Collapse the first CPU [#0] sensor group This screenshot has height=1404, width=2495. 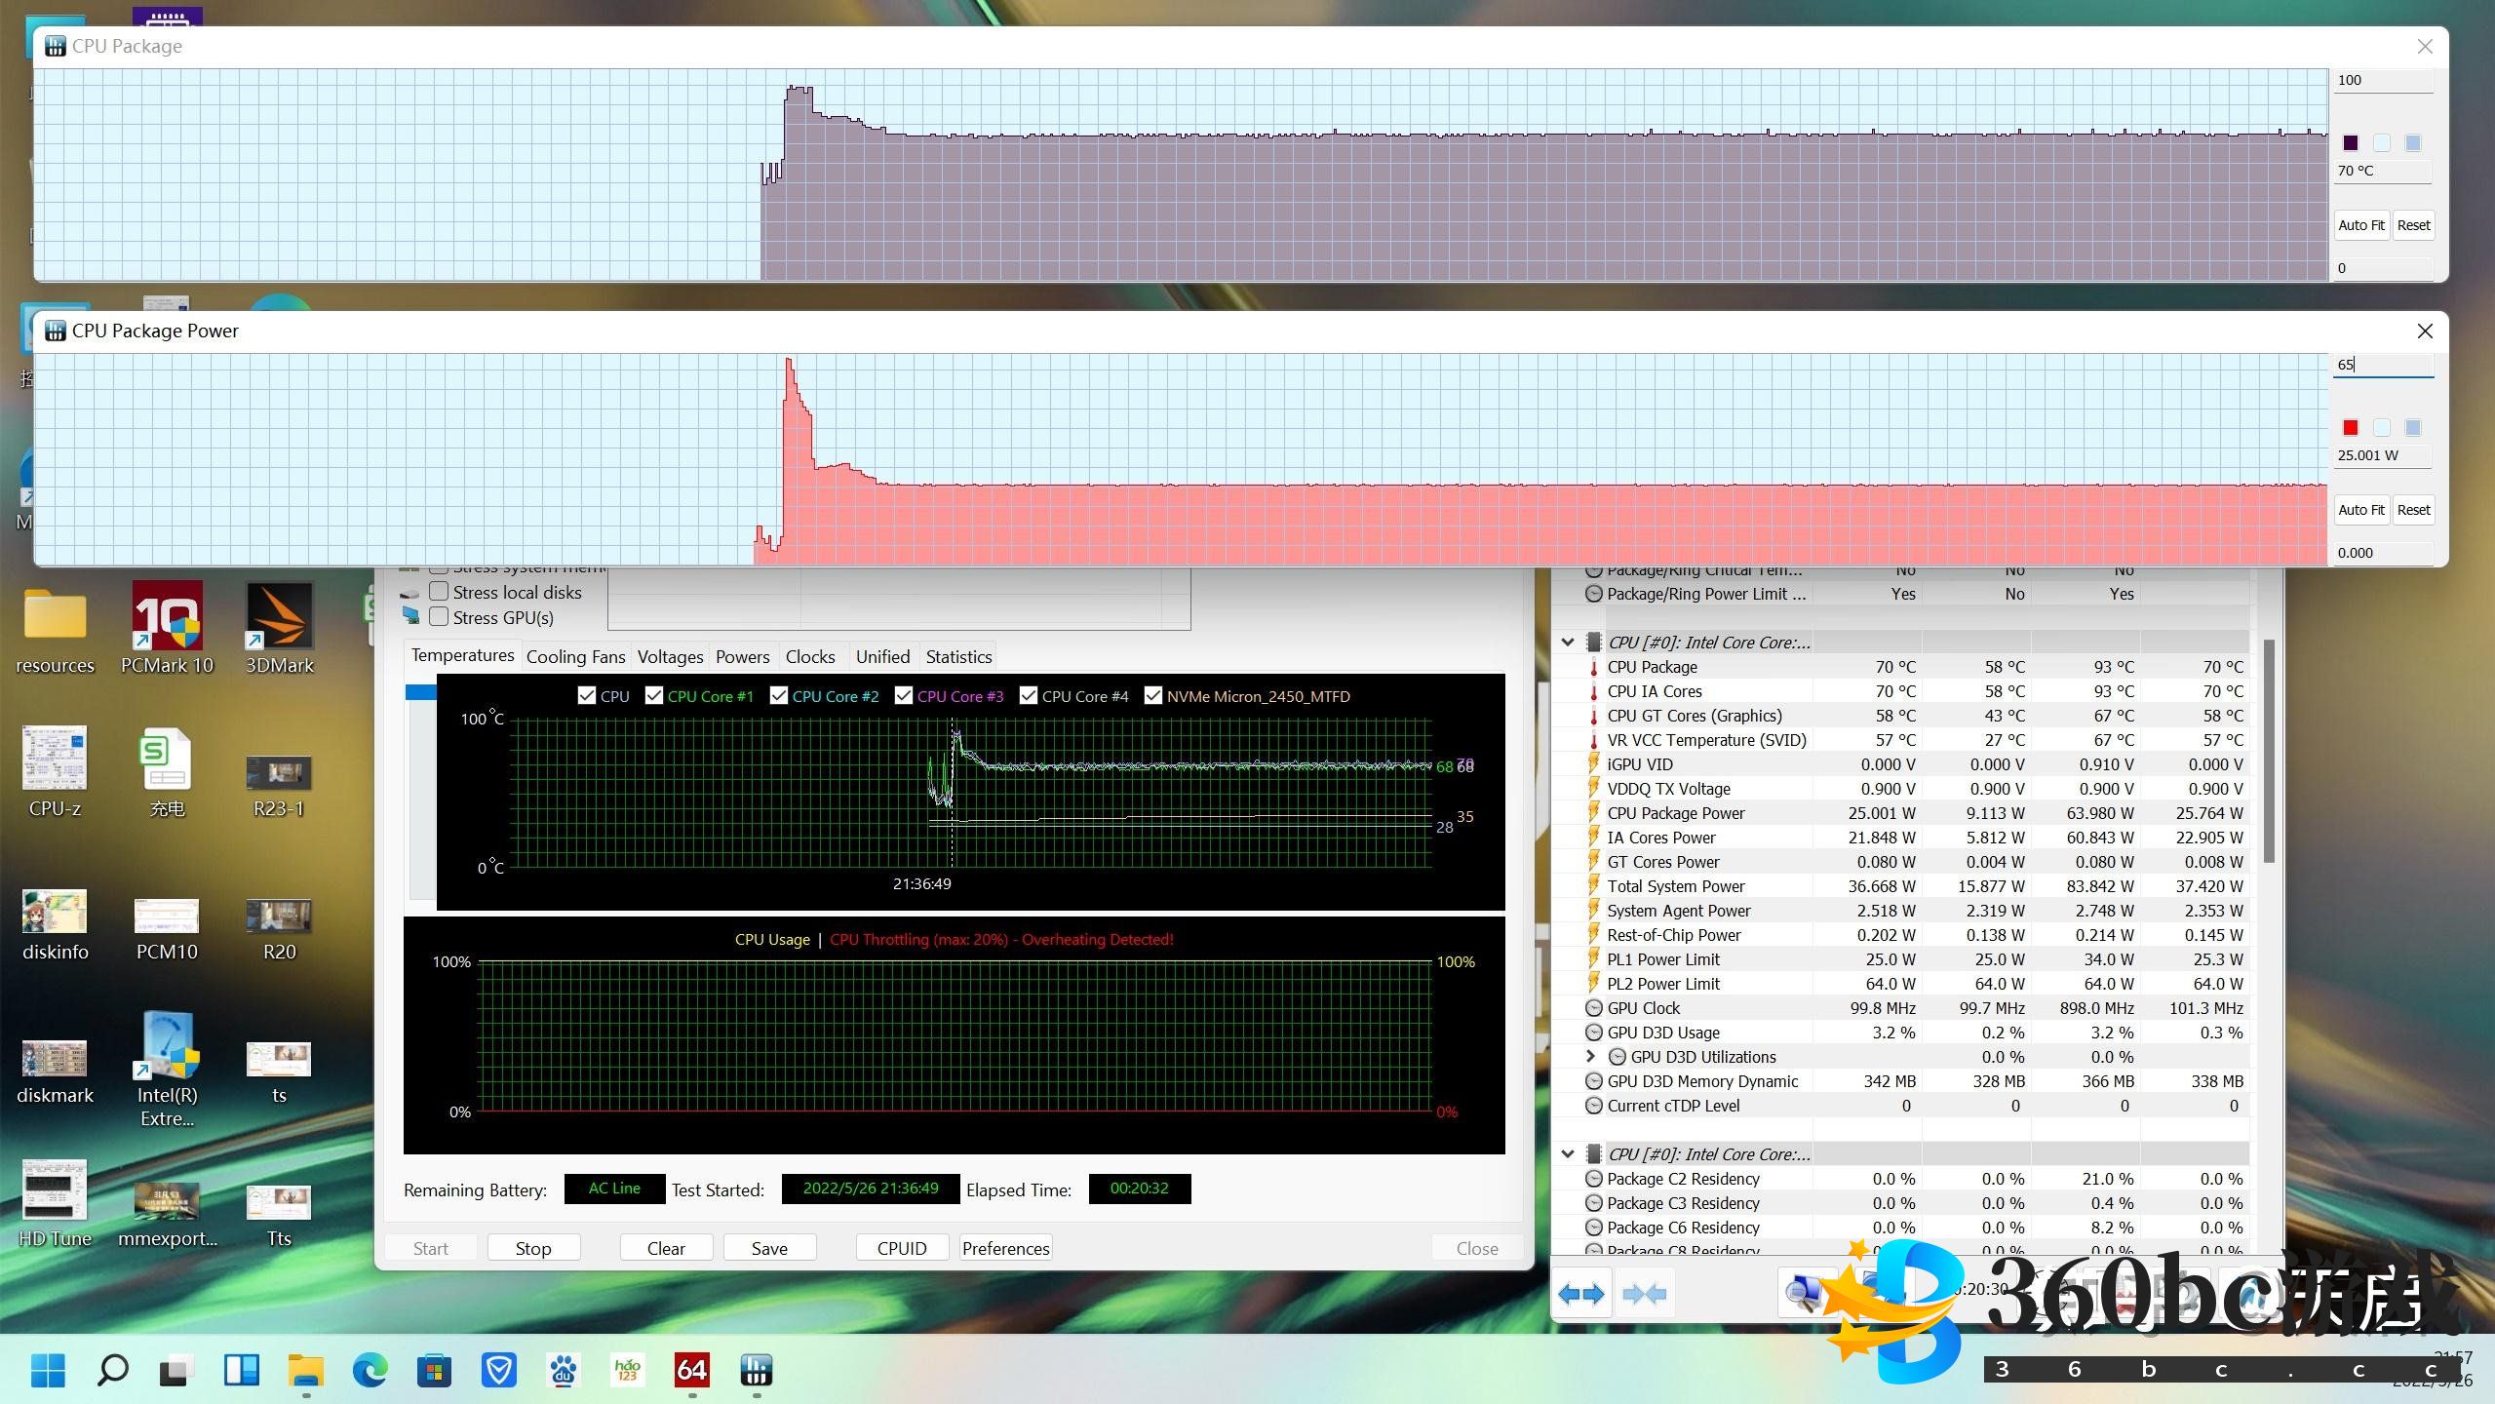pyautogui.click(x=1568, y=643)
